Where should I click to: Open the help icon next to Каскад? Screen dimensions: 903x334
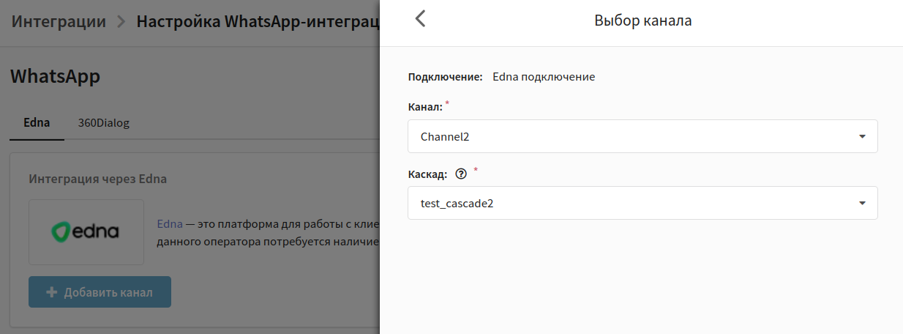461,174
